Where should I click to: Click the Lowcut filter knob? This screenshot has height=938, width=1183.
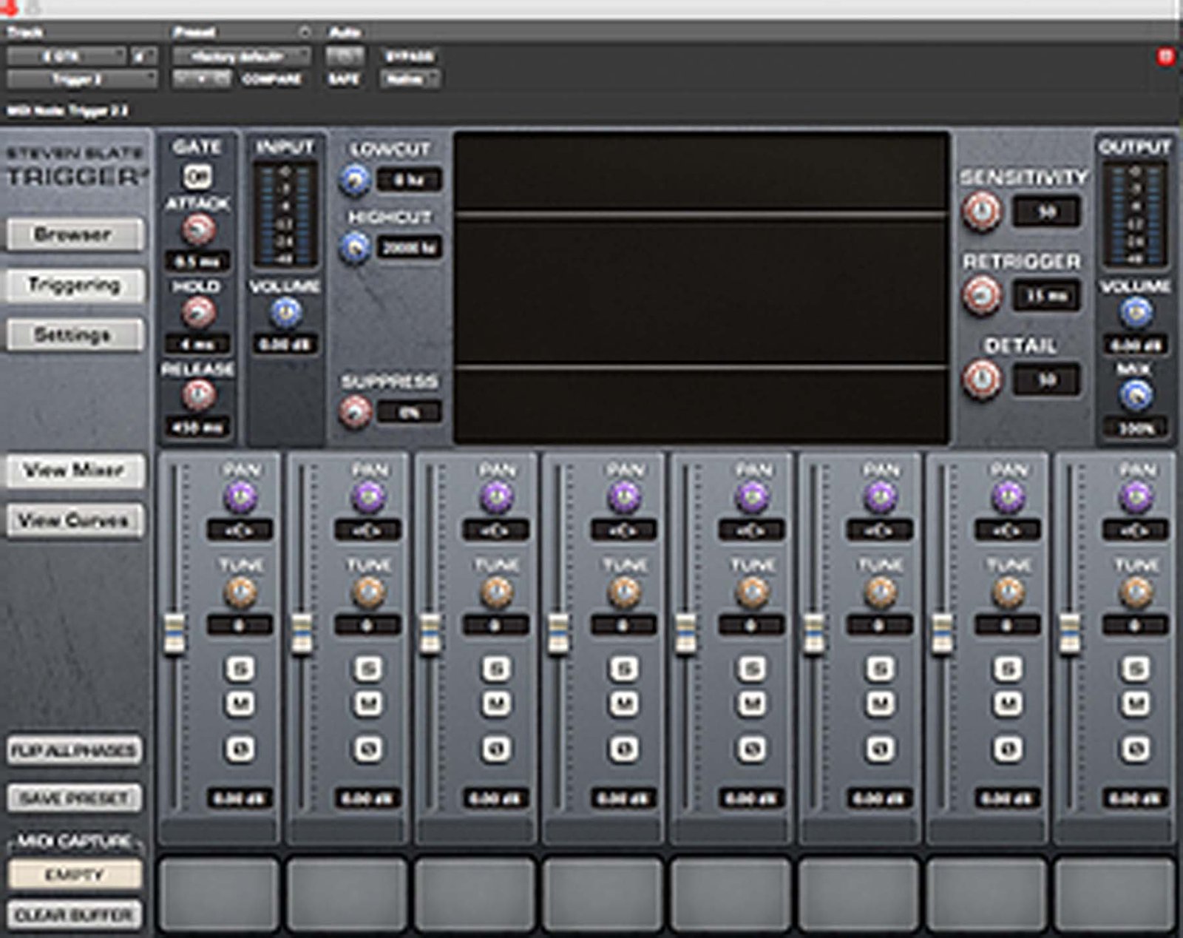tap(355, 180)
